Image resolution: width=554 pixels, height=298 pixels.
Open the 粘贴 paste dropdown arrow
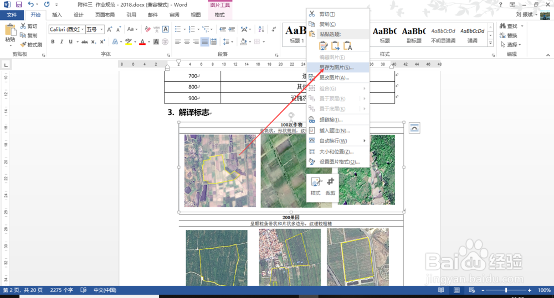click(x=10, y=46)
